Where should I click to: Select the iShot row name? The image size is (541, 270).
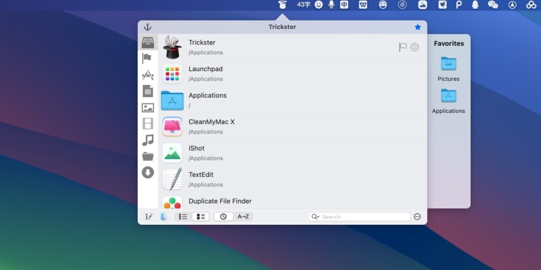click(x=197, y=148)
